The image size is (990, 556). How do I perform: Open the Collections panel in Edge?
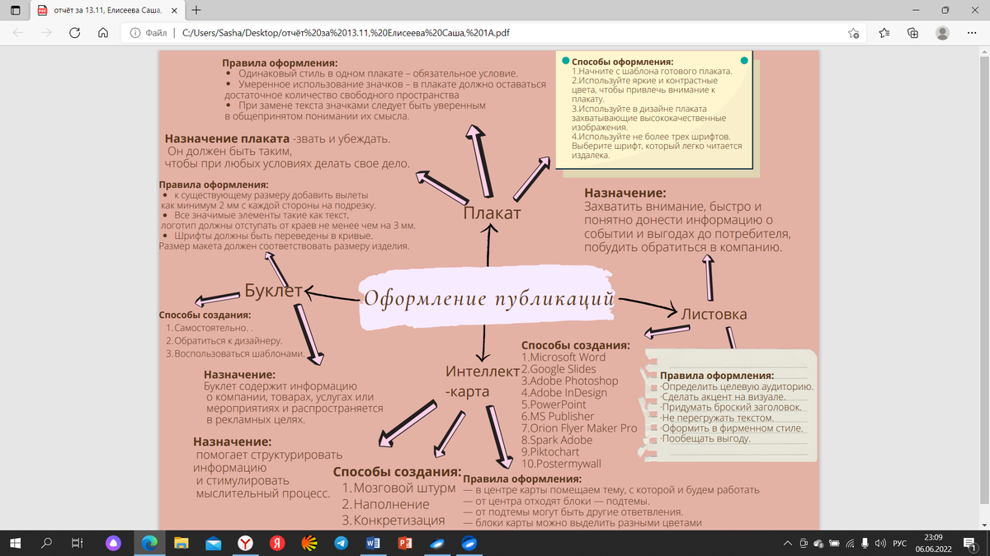point(912,34)
